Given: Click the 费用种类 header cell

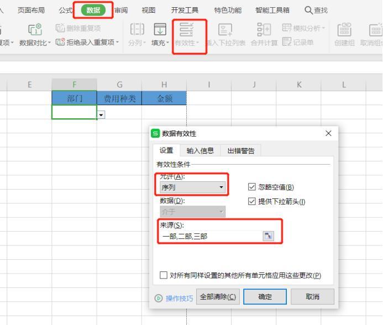Looking at the screenshot, I should coord(119,98).
